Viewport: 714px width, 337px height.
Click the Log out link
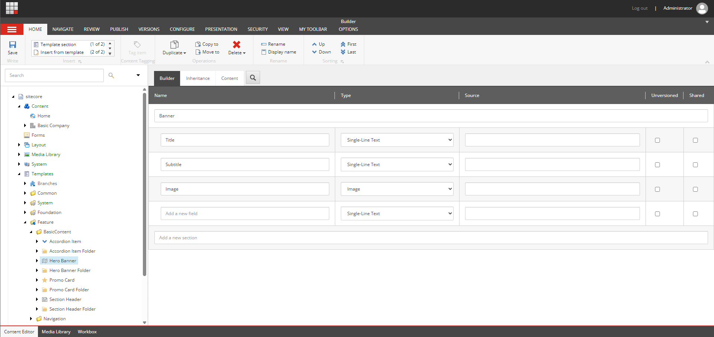[x=640, y=8]
